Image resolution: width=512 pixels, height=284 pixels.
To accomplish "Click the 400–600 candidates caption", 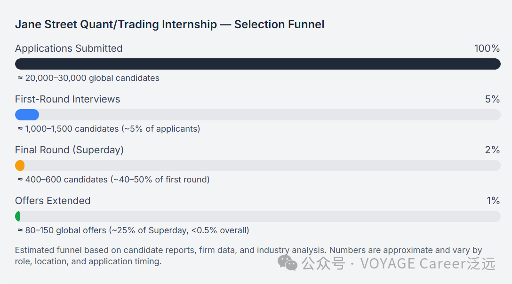I will (x=113, y=180).
